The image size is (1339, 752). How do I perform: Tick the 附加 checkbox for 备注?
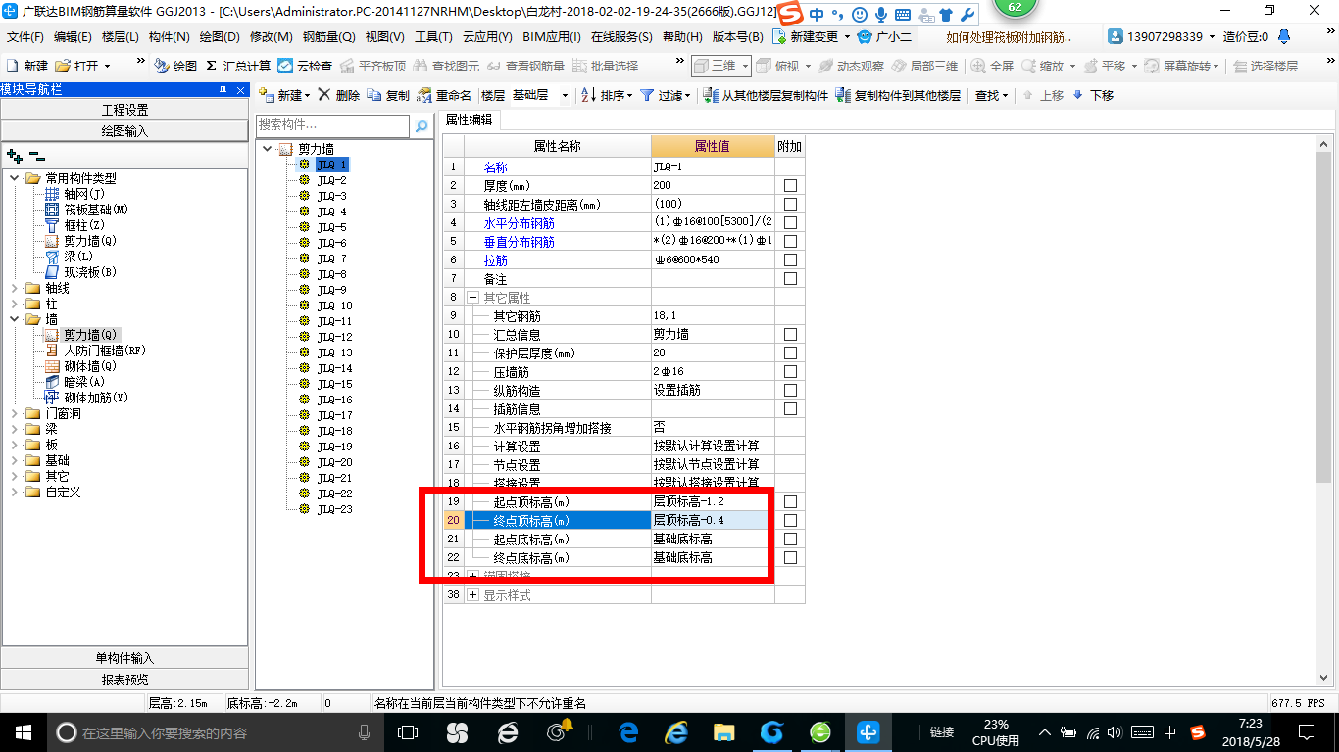[790, 278]
